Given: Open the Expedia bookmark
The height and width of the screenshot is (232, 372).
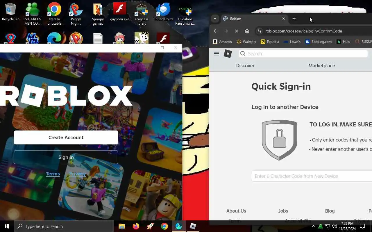Looking at the screenshot, I should (270, 42).
